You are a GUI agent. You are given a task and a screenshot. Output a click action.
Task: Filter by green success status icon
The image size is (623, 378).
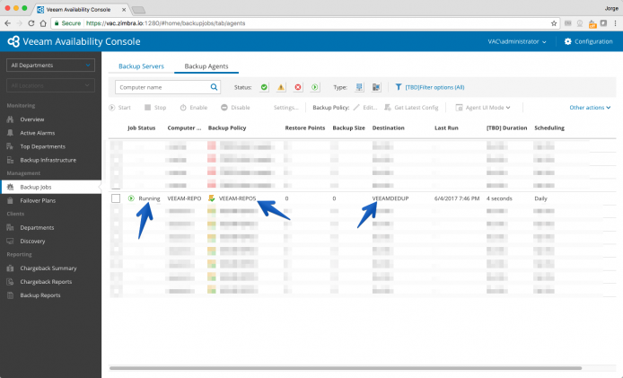264,87
